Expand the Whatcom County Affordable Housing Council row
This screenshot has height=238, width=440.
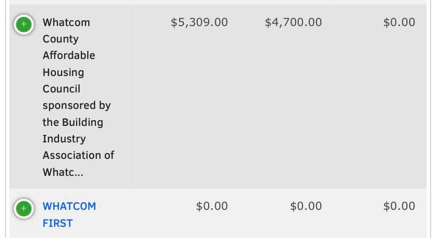pos(23,24)
